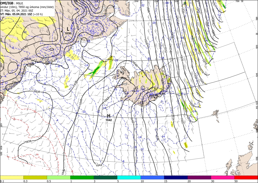Click the olive 0.3 precipitation legend swatch

coord(35,177)
